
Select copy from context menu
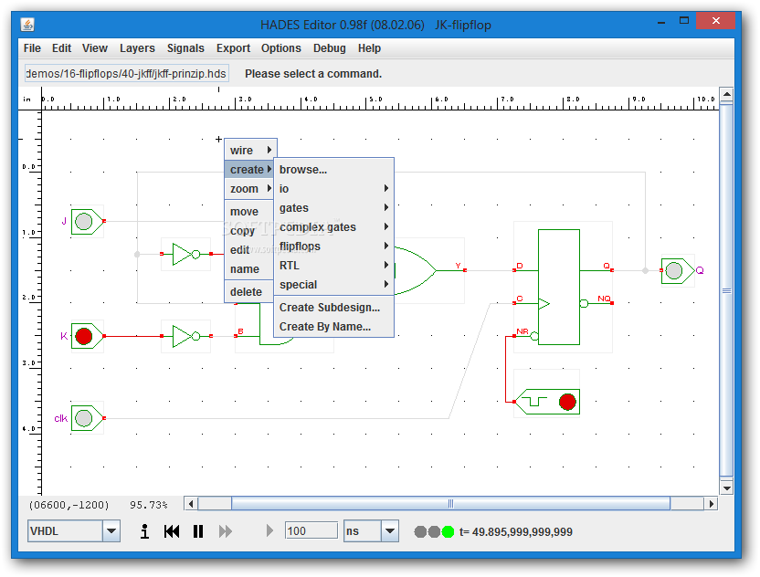tap(249, 231)
